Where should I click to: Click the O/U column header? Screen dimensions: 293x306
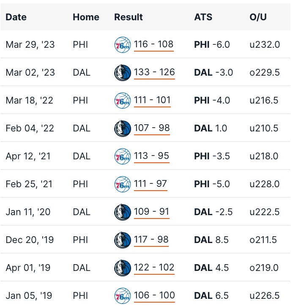point(258,17)
